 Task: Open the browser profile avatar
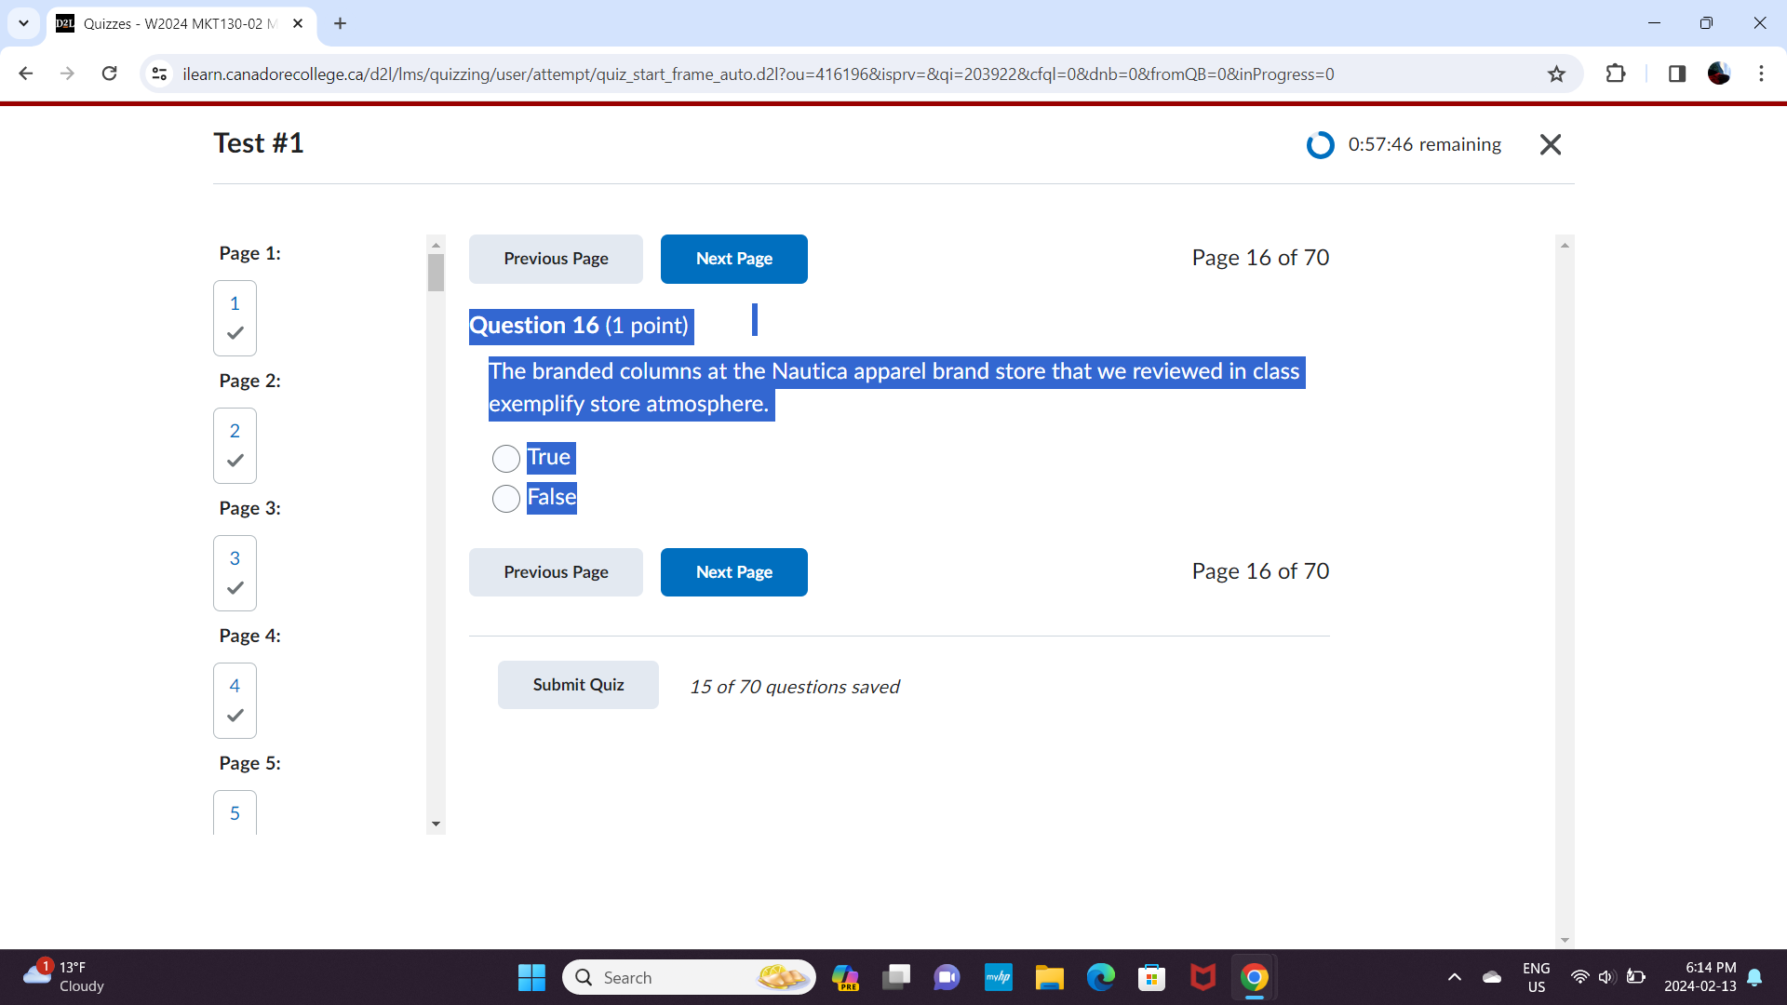coord(1719,74)
